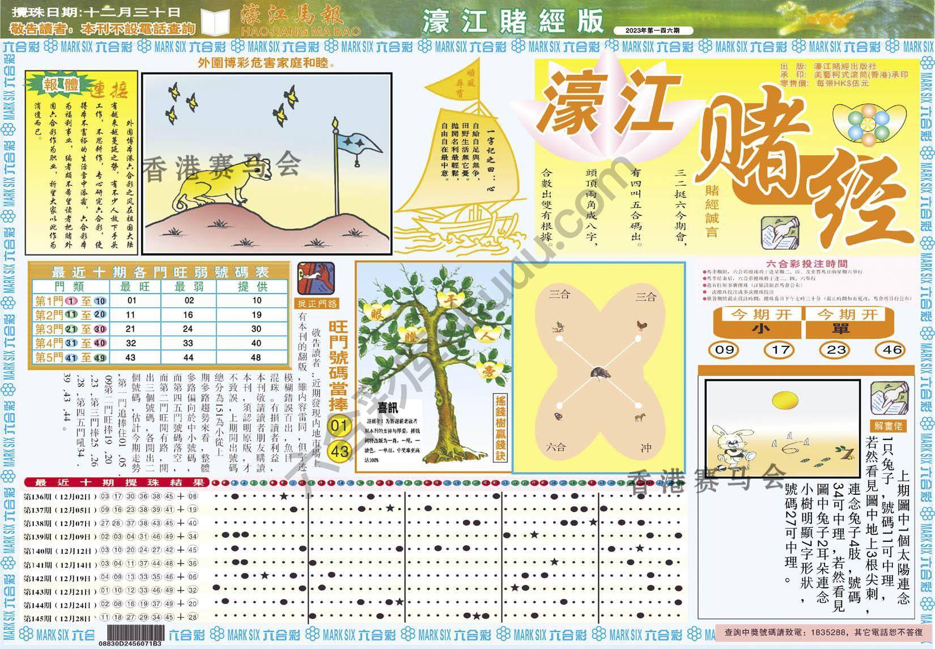The image size is (935, 649).
Task: Click the 第136期 (12月02日) draw row
Action: point(111,497)
